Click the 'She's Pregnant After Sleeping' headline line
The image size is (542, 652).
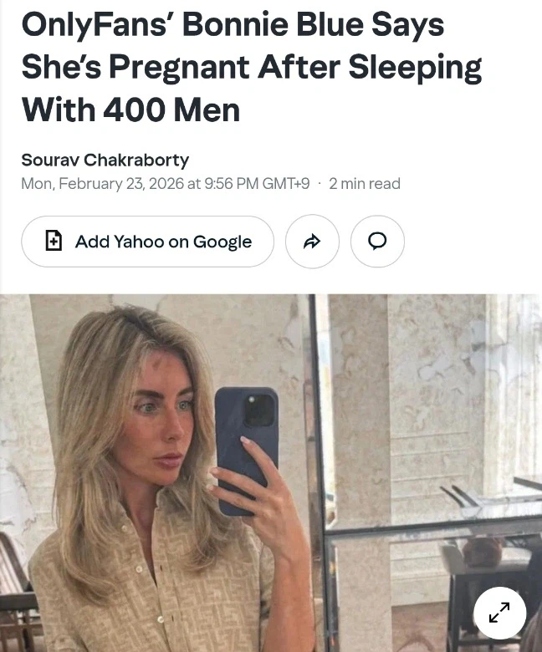pyautogui.click(x=251, y=68)
